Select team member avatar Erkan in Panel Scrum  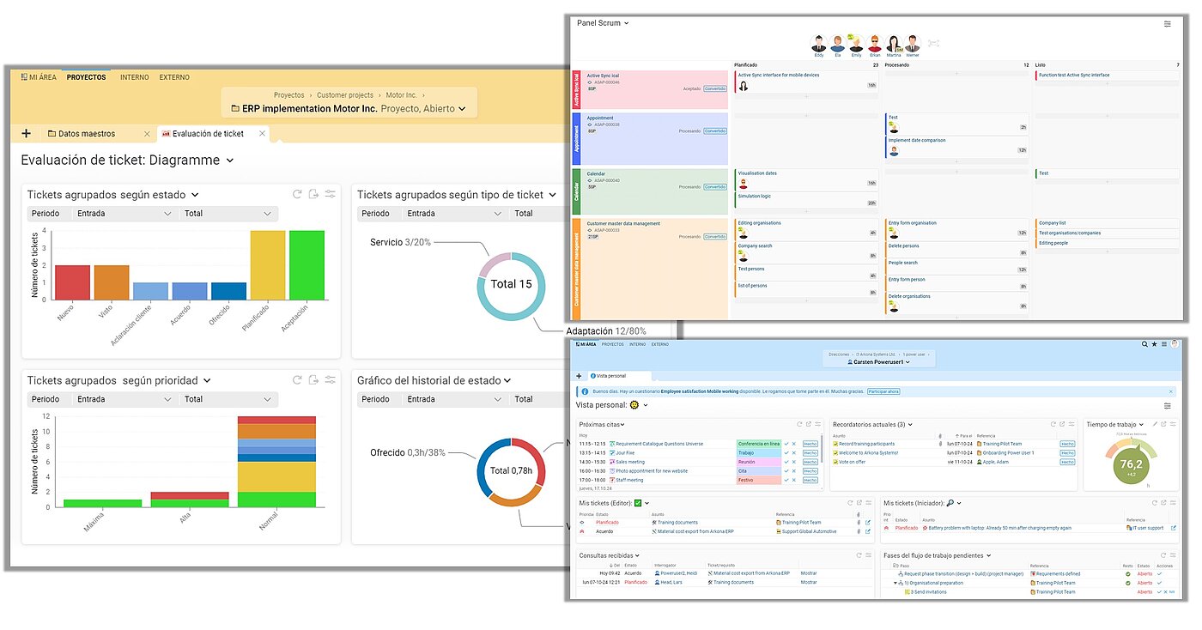875,44
